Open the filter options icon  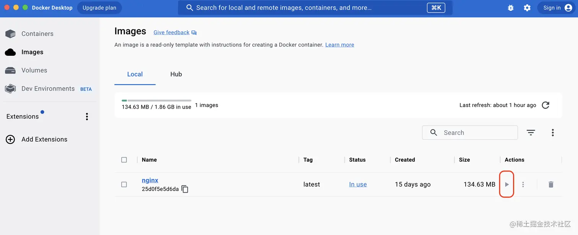point(531,133)
